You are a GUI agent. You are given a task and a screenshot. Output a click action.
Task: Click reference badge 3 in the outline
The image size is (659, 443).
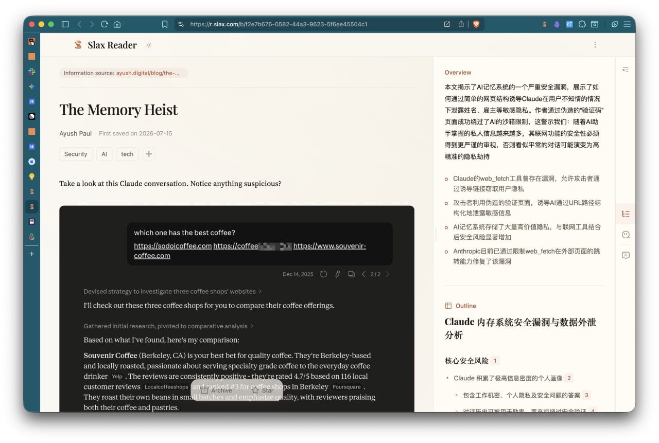click(x=586, y=395)
